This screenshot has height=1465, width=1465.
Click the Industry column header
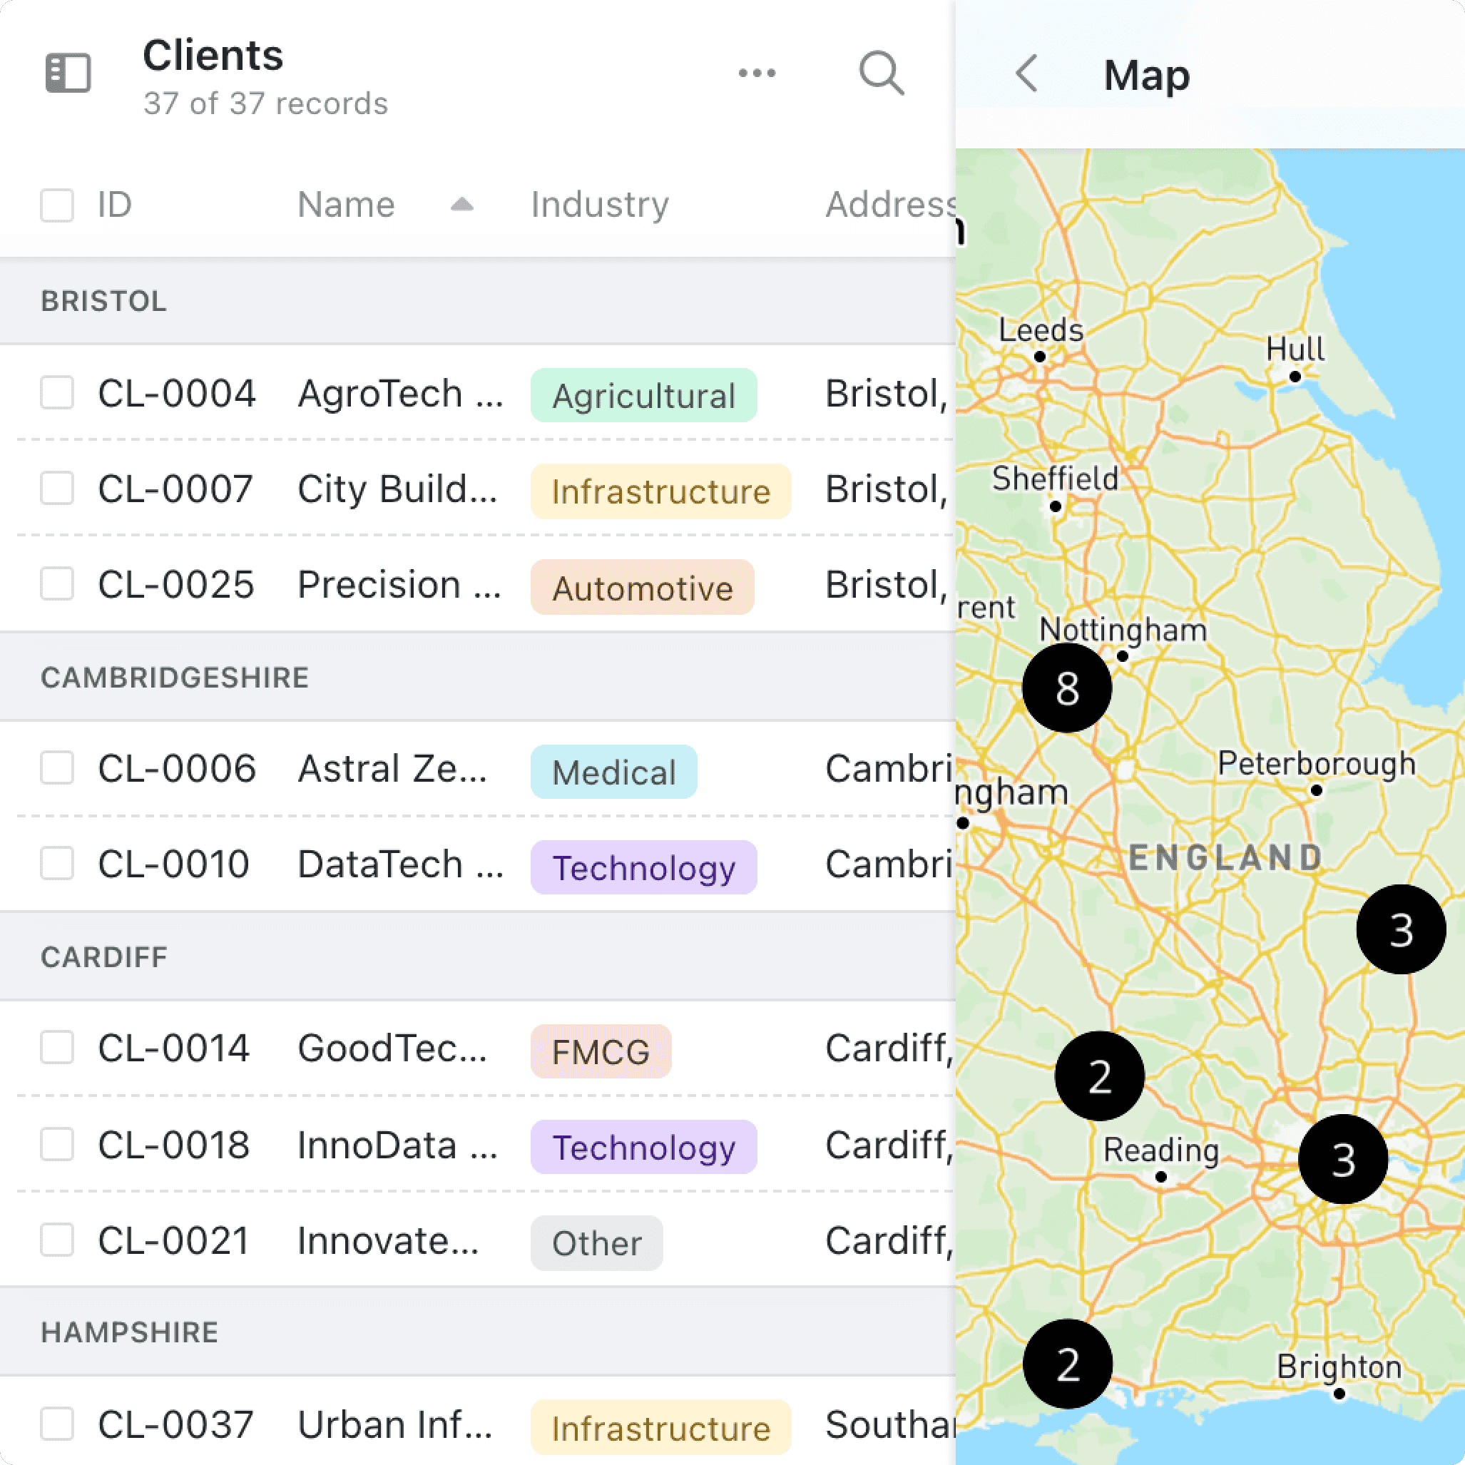[599, 203]
